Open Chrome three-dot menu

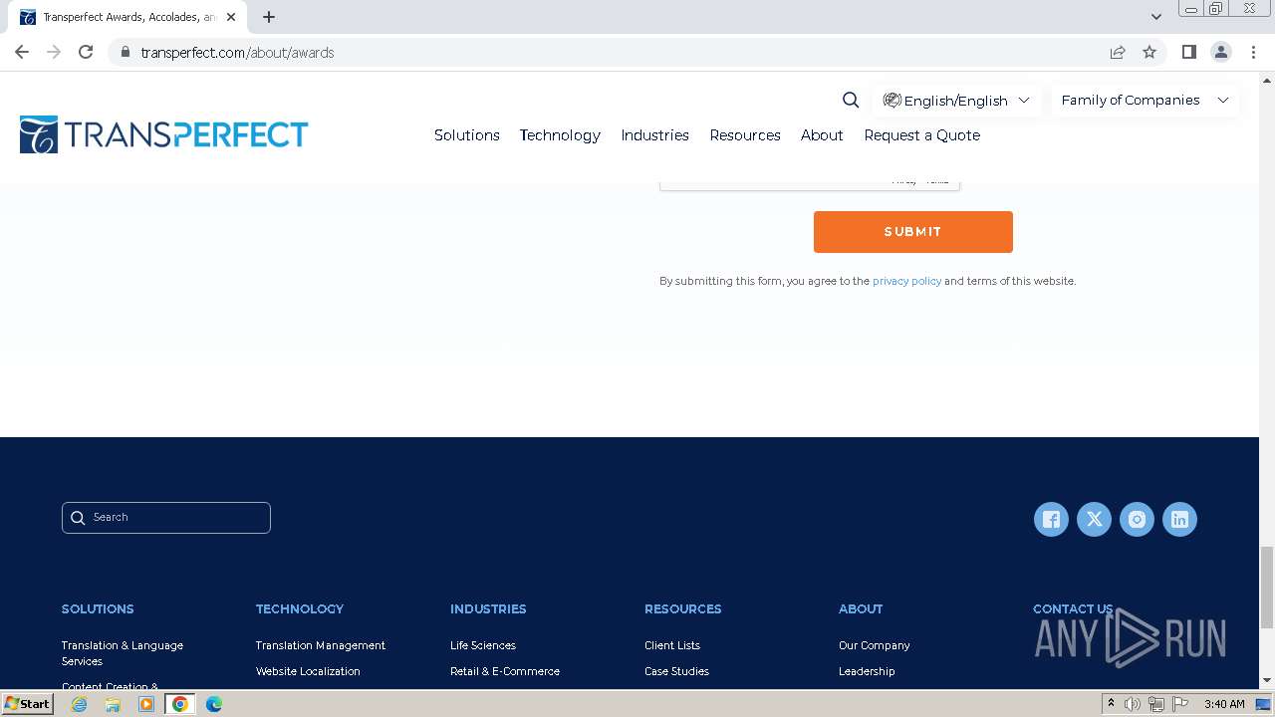click(x=1254, y=52)
